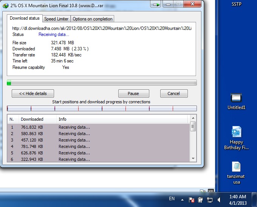Click the green download progress bar
Image resolution: width=257 pixels, height=207 pixels.
tap(102, 82)
